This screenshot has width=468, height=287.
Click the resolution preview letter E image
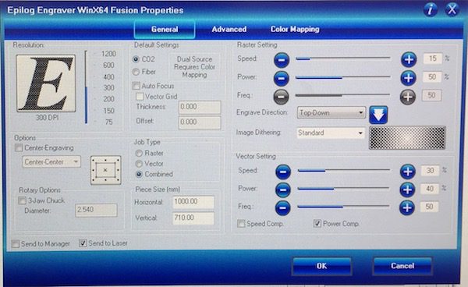[46, 83]
